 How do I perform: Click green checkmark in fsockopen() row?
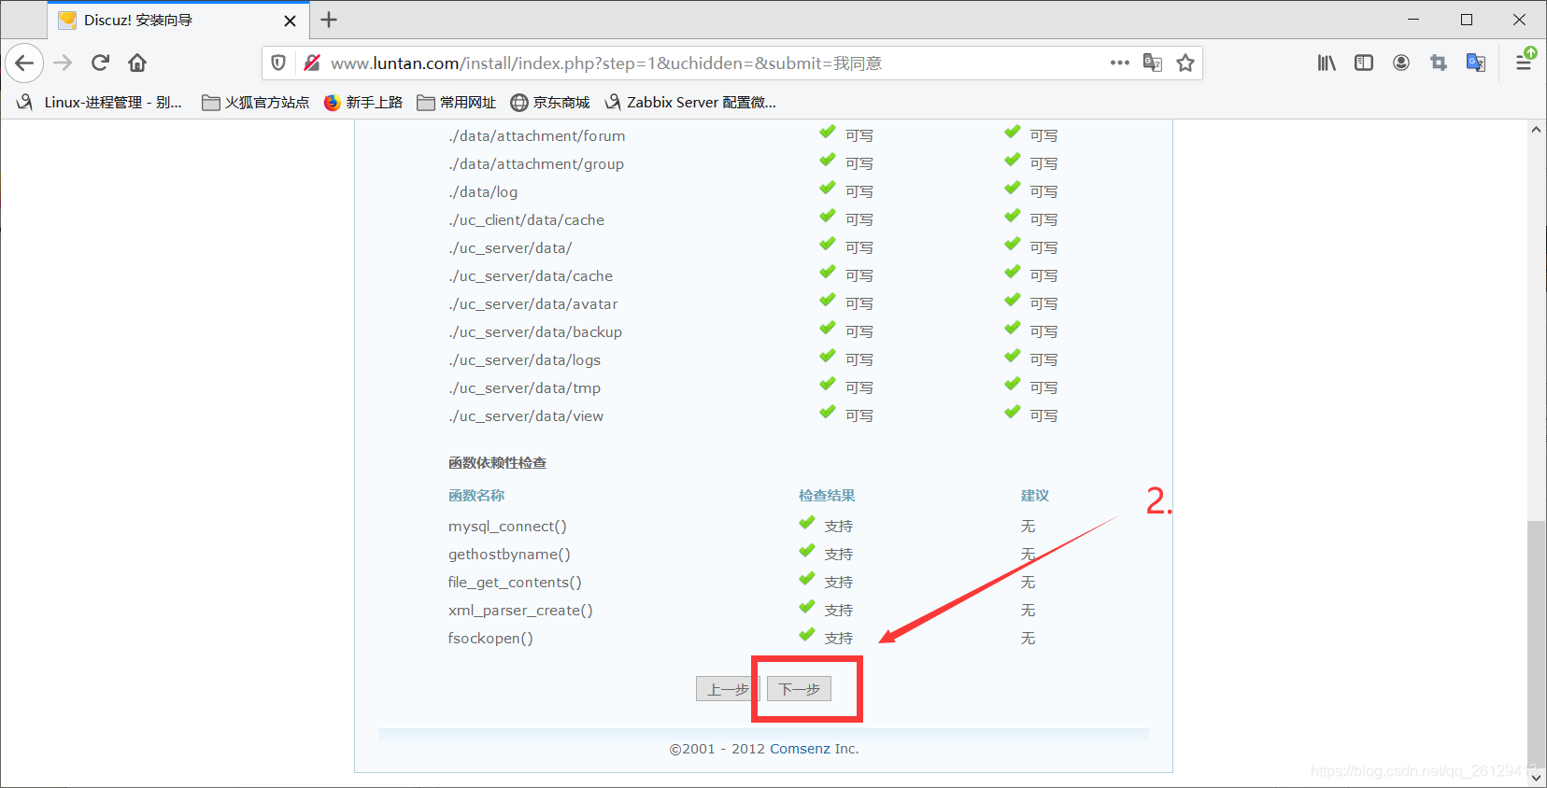pyautogui.click(x=807, y=635)
